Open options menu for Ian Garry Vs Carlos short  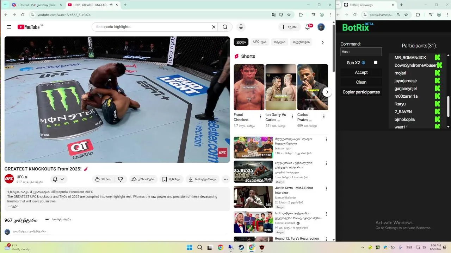pos(292,117)
